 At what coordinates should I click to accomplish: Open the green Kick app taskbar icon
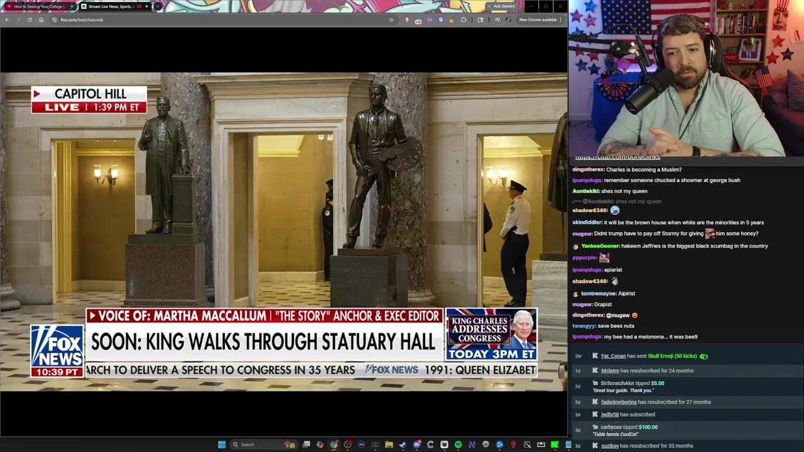tap(555, 444)
